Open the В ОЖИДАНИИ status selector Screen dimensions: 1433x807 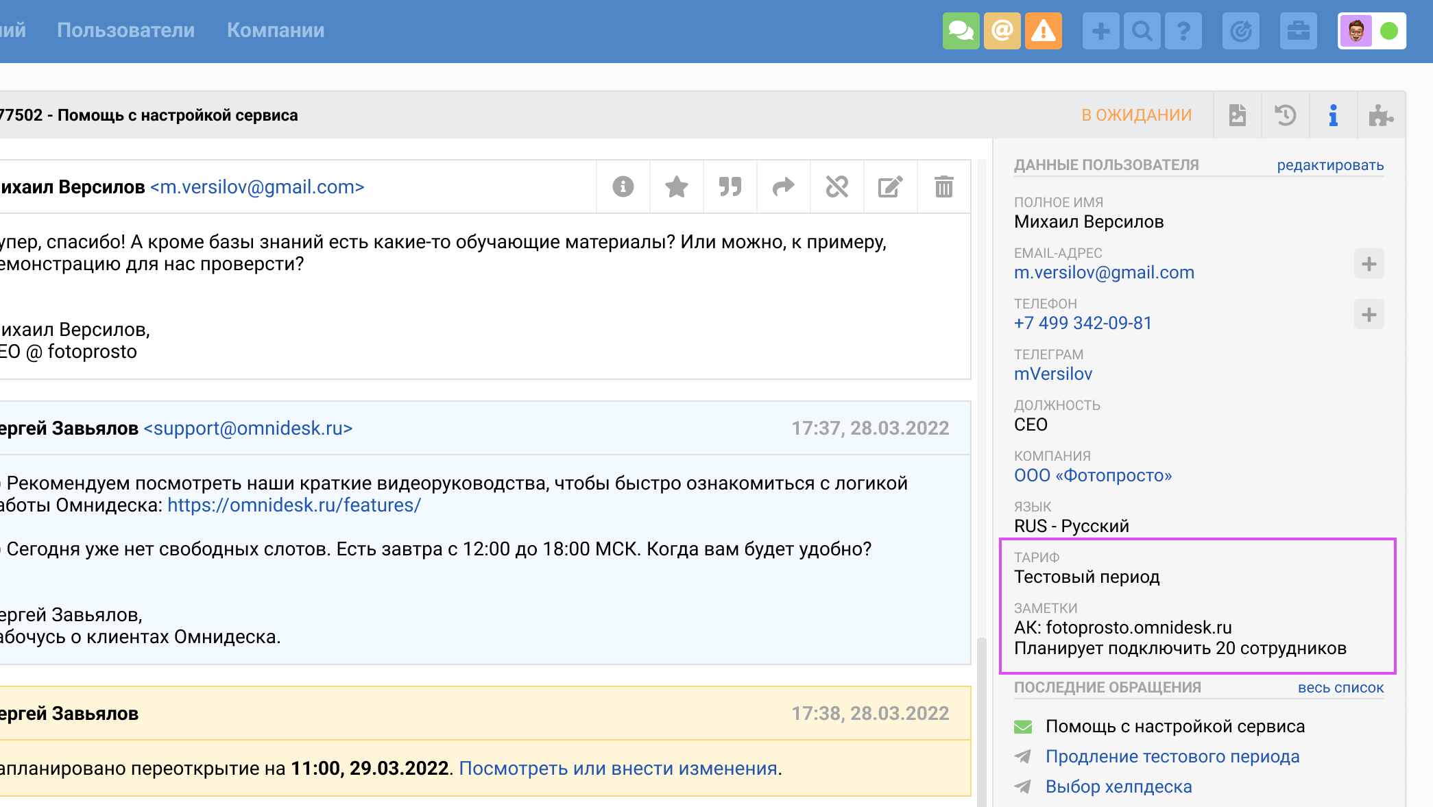click(1136, 115)
